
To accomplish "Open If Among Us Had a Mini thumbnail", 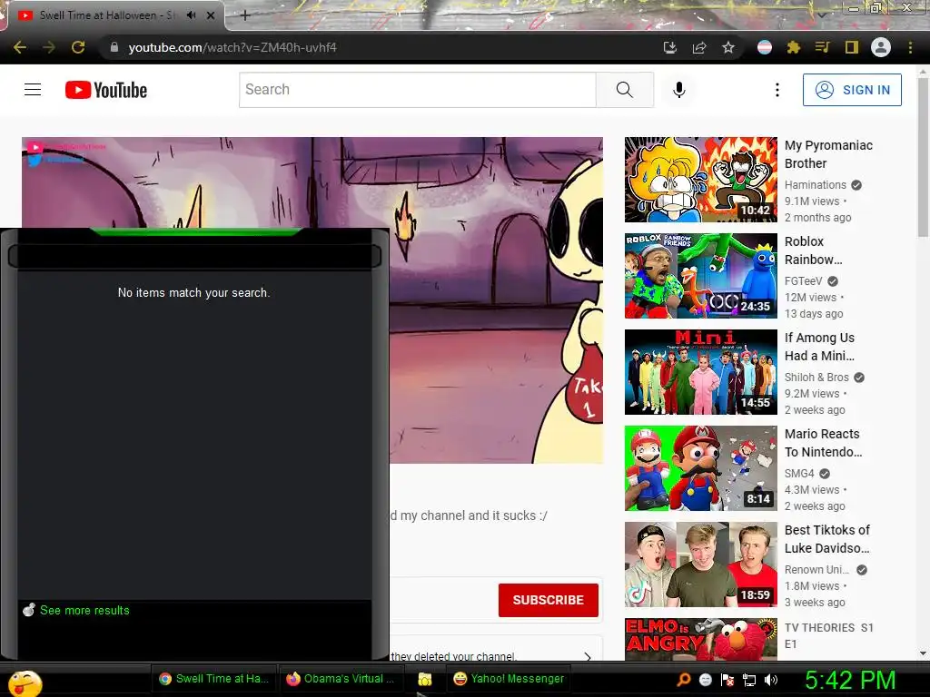I will pyautogui.click(x=701, y=371).
